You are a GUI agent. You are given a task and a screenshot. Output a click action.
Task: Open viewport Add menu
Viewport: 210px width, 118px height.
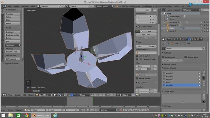(x=24, y=95)
